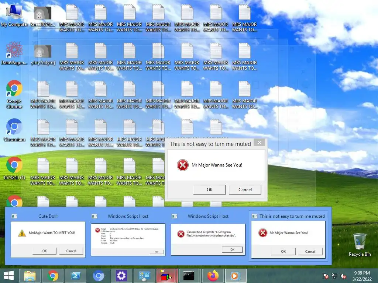Screen dimensions: 378x283
Task: Open Windows PowerShell from the taskbar
Action: pyautogui.click(x=76, y=276)
